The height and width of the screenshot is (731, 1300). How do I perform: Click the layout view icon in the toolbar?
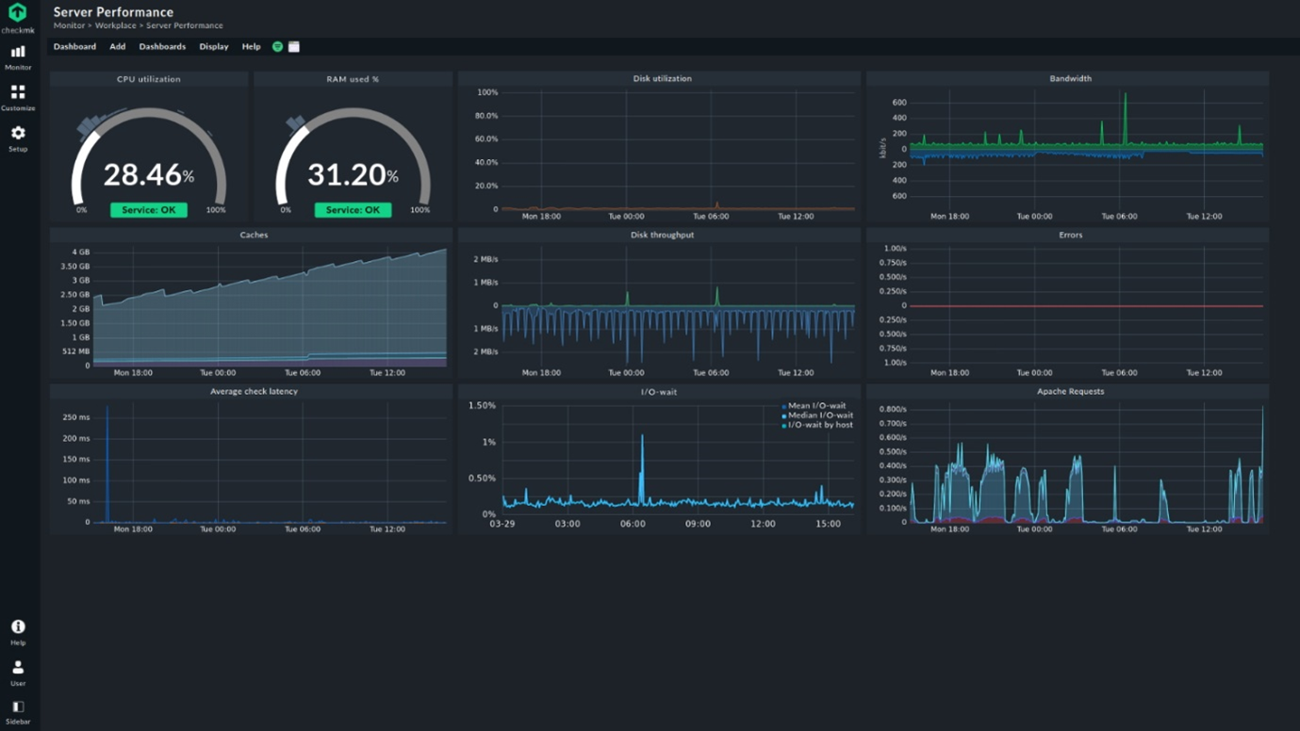293,45
